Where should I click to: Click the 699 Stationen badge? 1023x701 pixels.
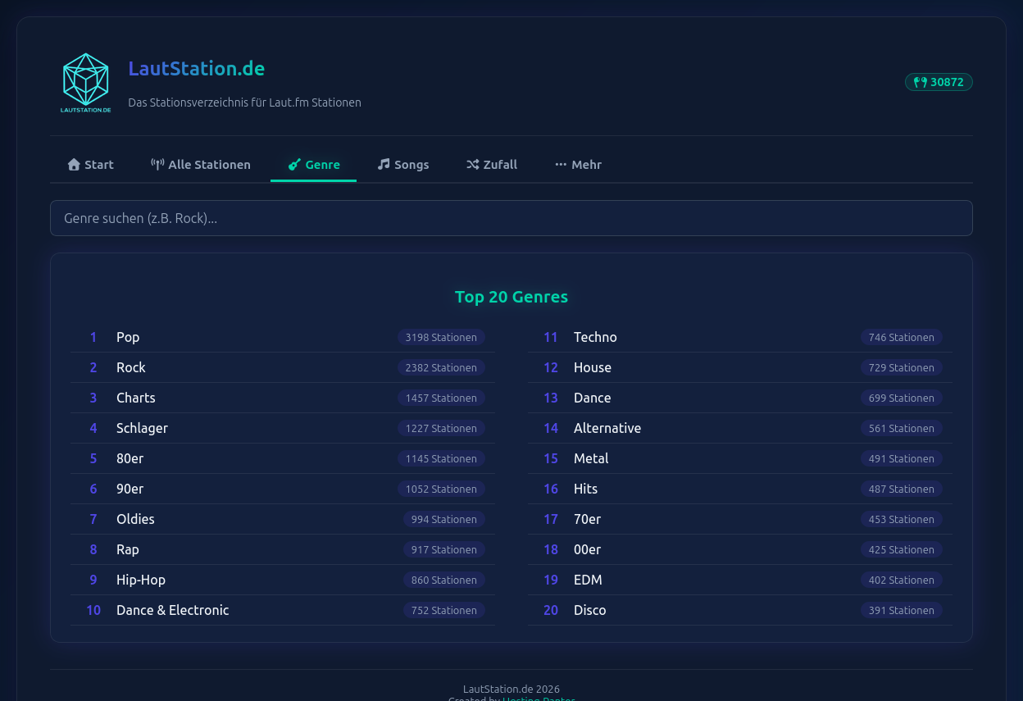tap(901, 398)
